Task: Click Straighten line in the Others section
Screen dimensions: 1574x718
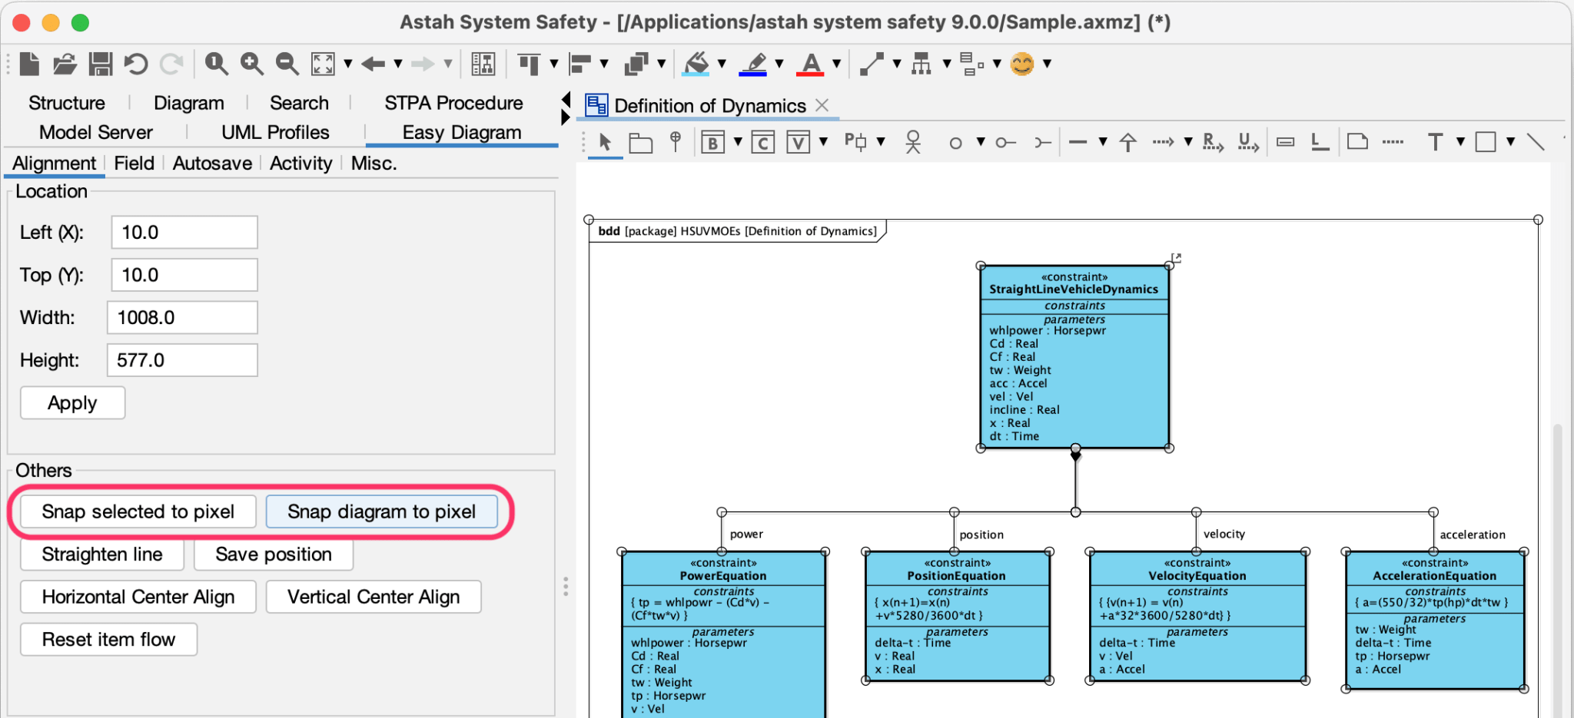Action: click(101, 554)
